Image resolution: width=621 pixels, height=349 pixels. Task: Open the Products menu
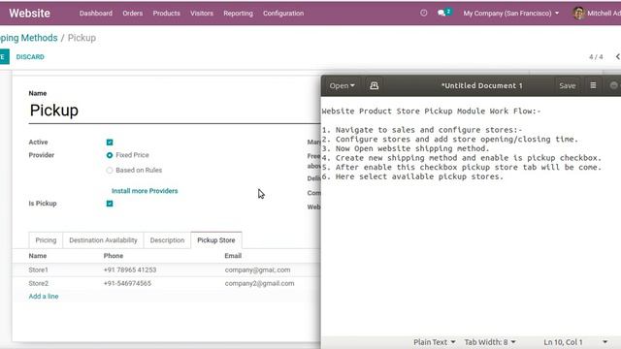(x=166, y=13)
